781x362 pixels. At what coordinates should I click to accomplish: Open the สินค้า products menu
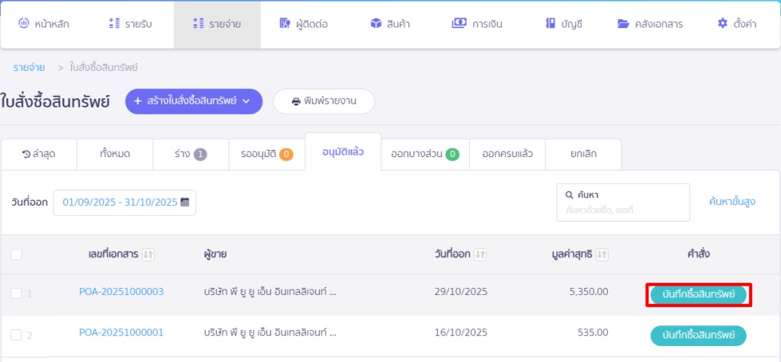click(390, 24)
